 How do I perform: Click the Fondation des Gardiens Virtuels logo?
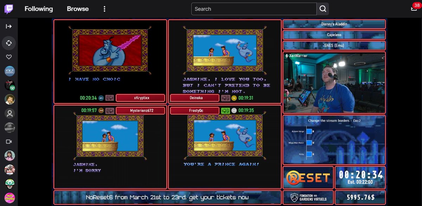(308, 198)
